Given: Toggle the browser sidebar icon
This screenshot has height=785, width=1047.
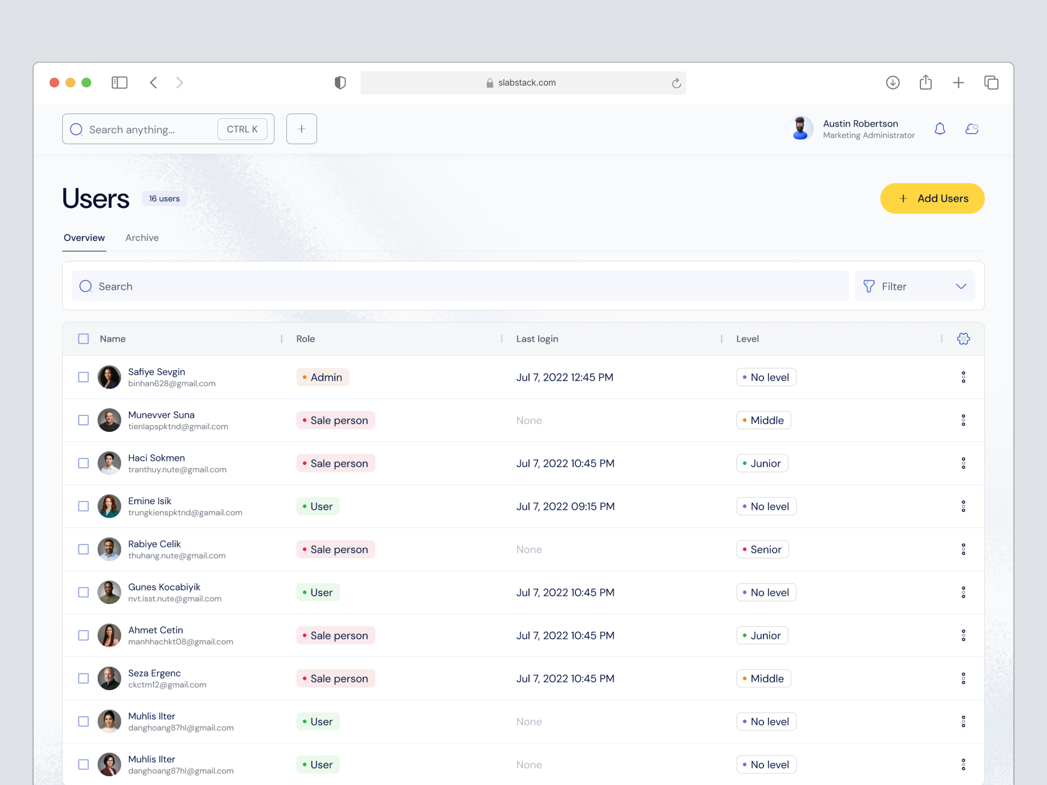Looking at the screenshot, I should [x=119, y=82].
